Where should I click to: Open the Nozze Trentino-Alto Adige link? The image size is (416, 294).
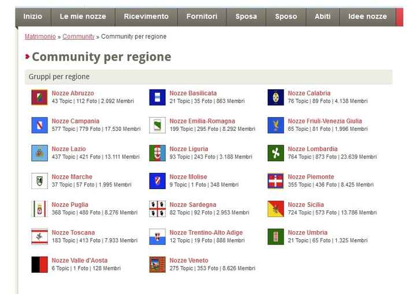[x=206, y=232]
